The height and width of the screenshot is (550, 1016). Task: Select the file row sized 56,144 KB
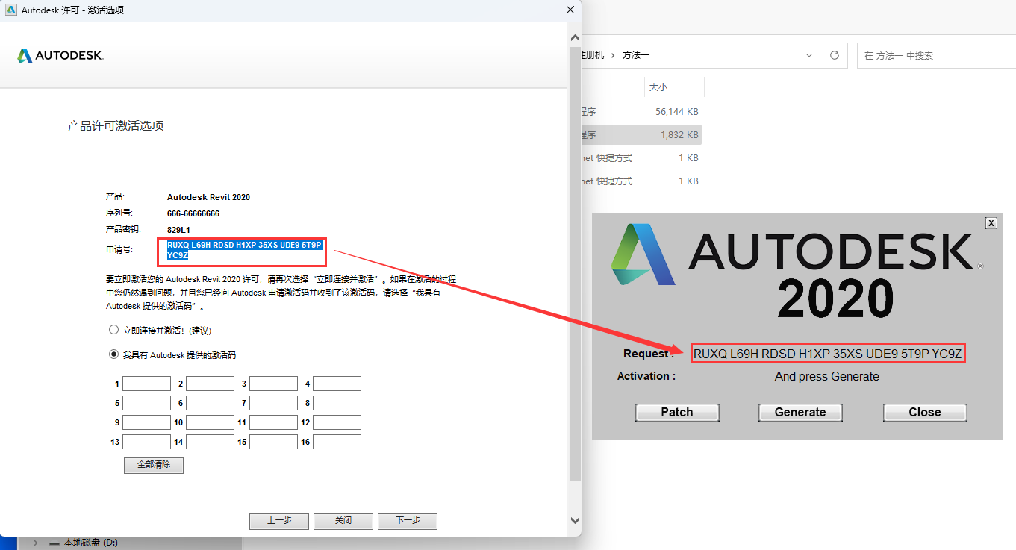[x=641, y=111]
